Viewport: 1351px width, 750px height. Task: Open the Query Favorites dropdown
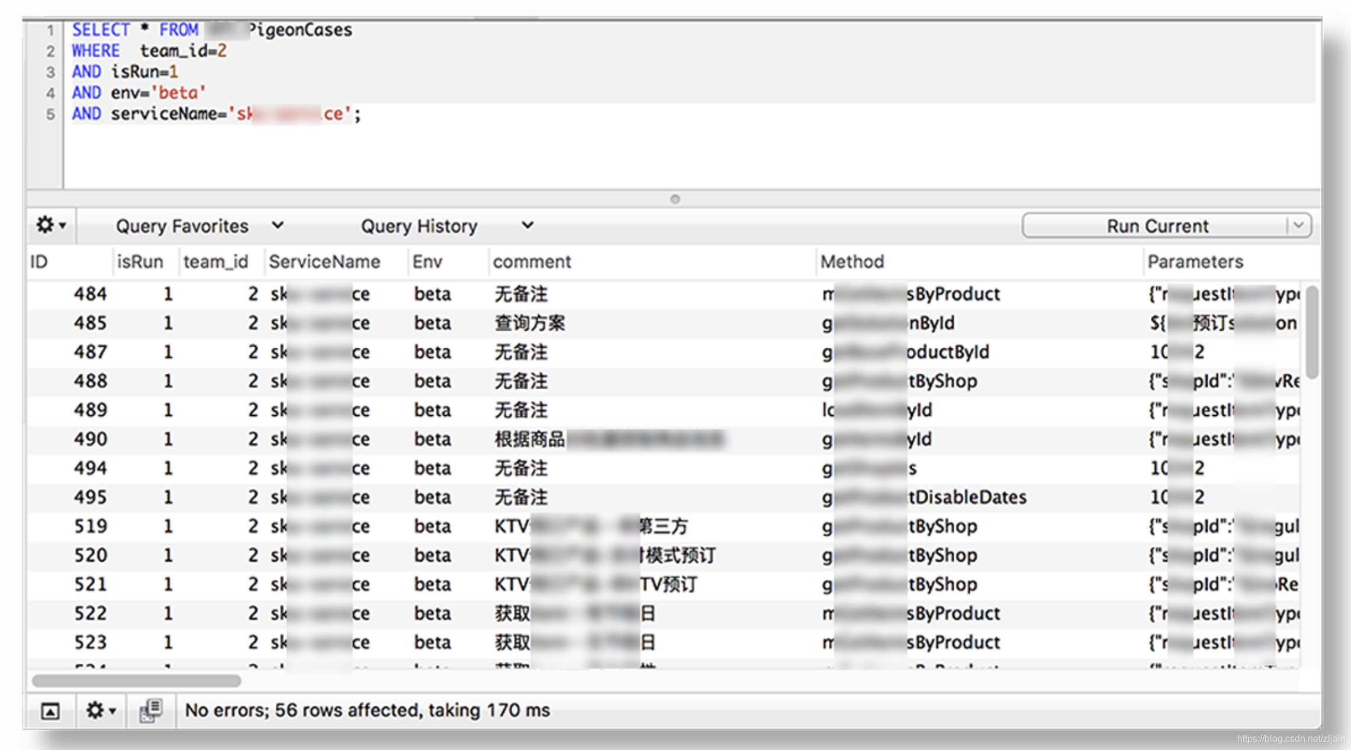point(200,226)
